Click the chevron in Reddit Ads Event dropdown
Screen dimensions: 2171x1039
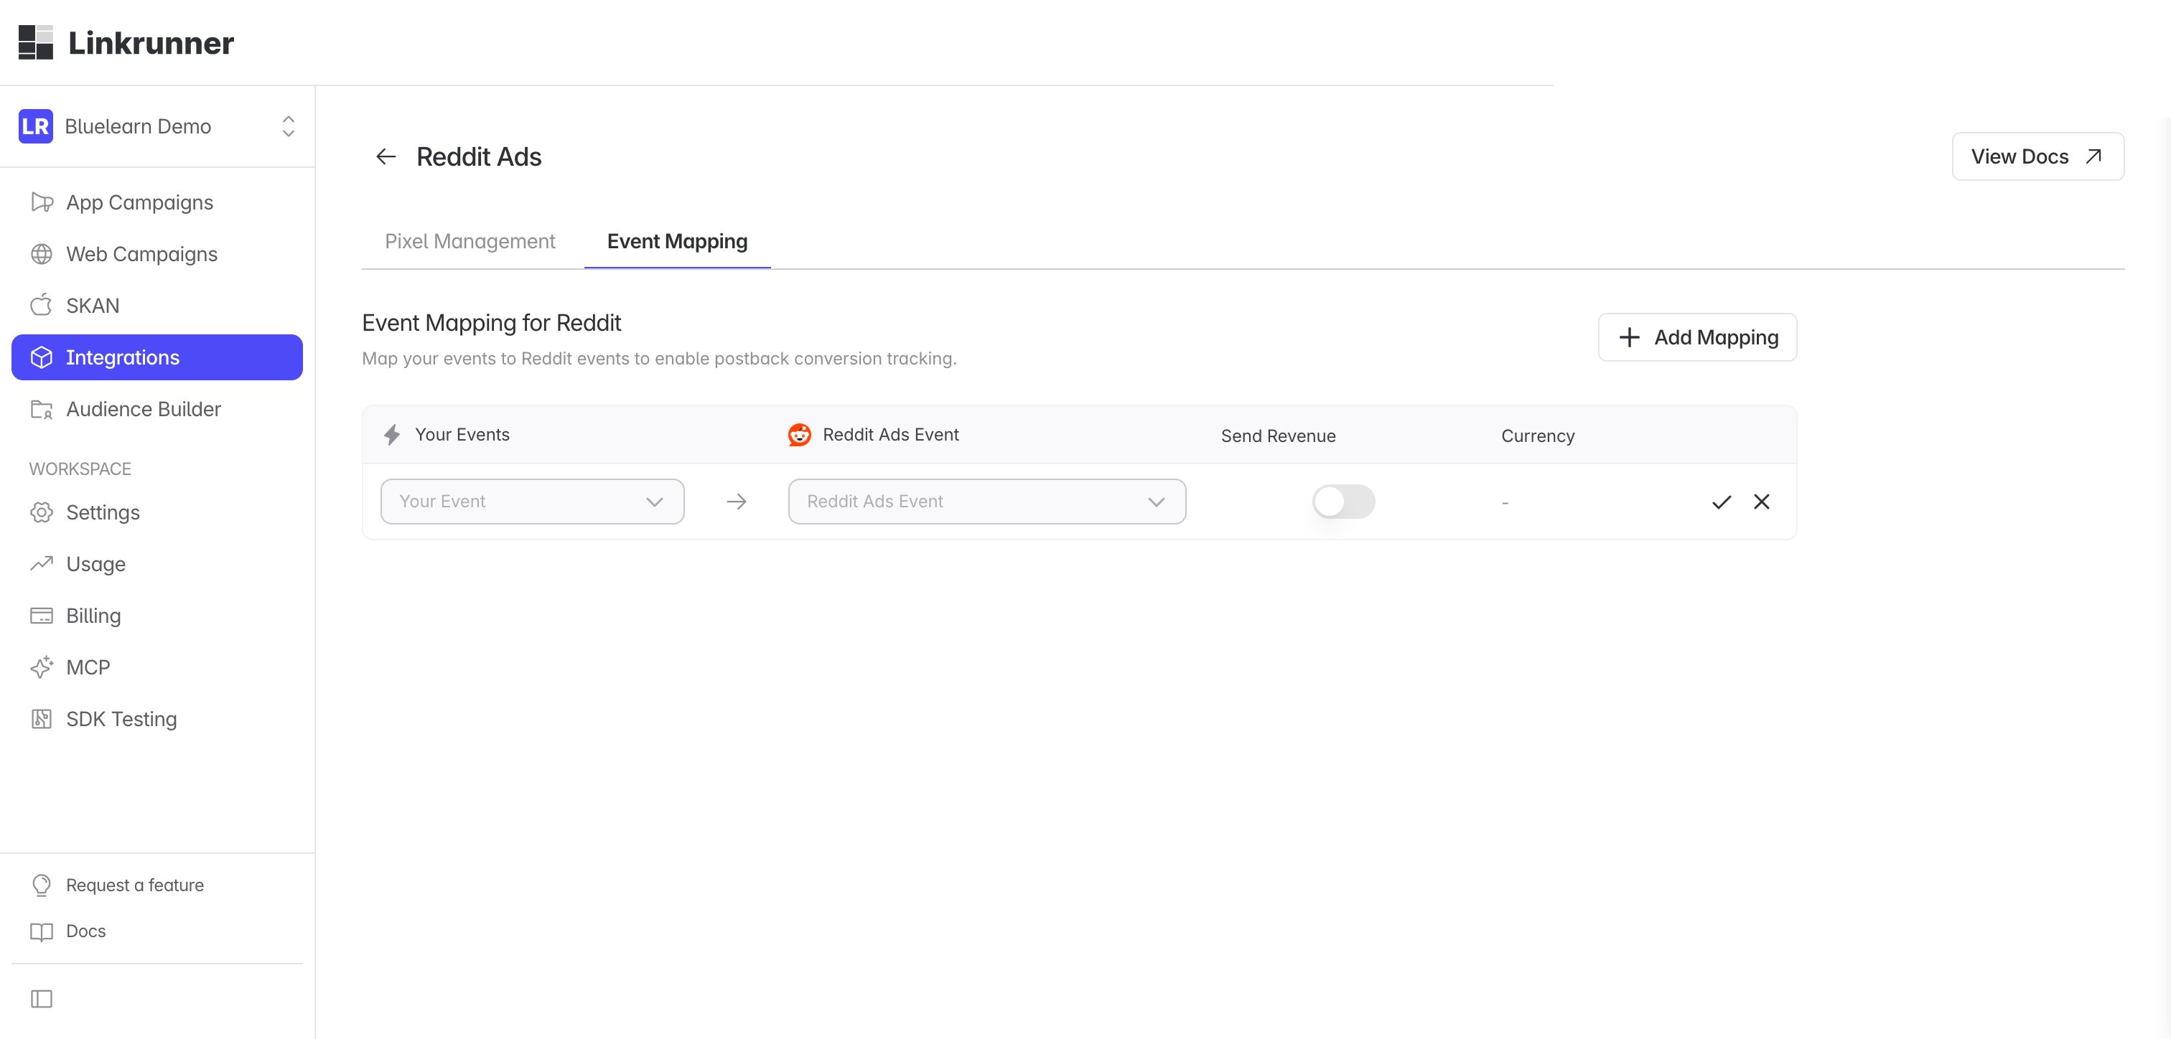[1157, 502]
